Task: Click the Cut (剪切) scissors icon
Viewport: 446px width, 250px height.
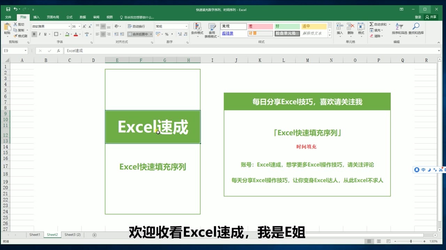Action: point(15,24)
